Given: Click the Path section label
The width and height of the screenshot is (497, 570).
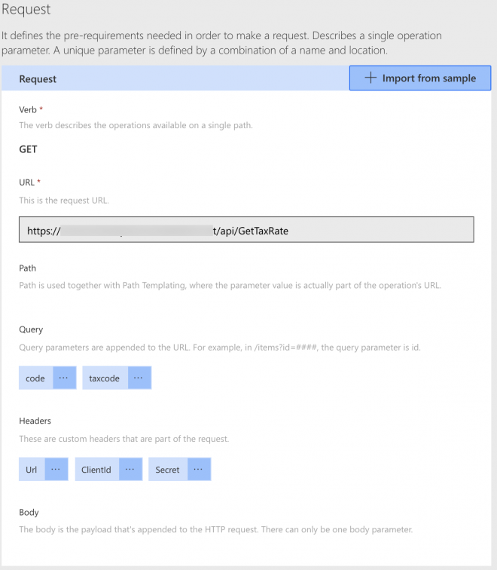Looking at the screenshot, I should pos(27,268).
